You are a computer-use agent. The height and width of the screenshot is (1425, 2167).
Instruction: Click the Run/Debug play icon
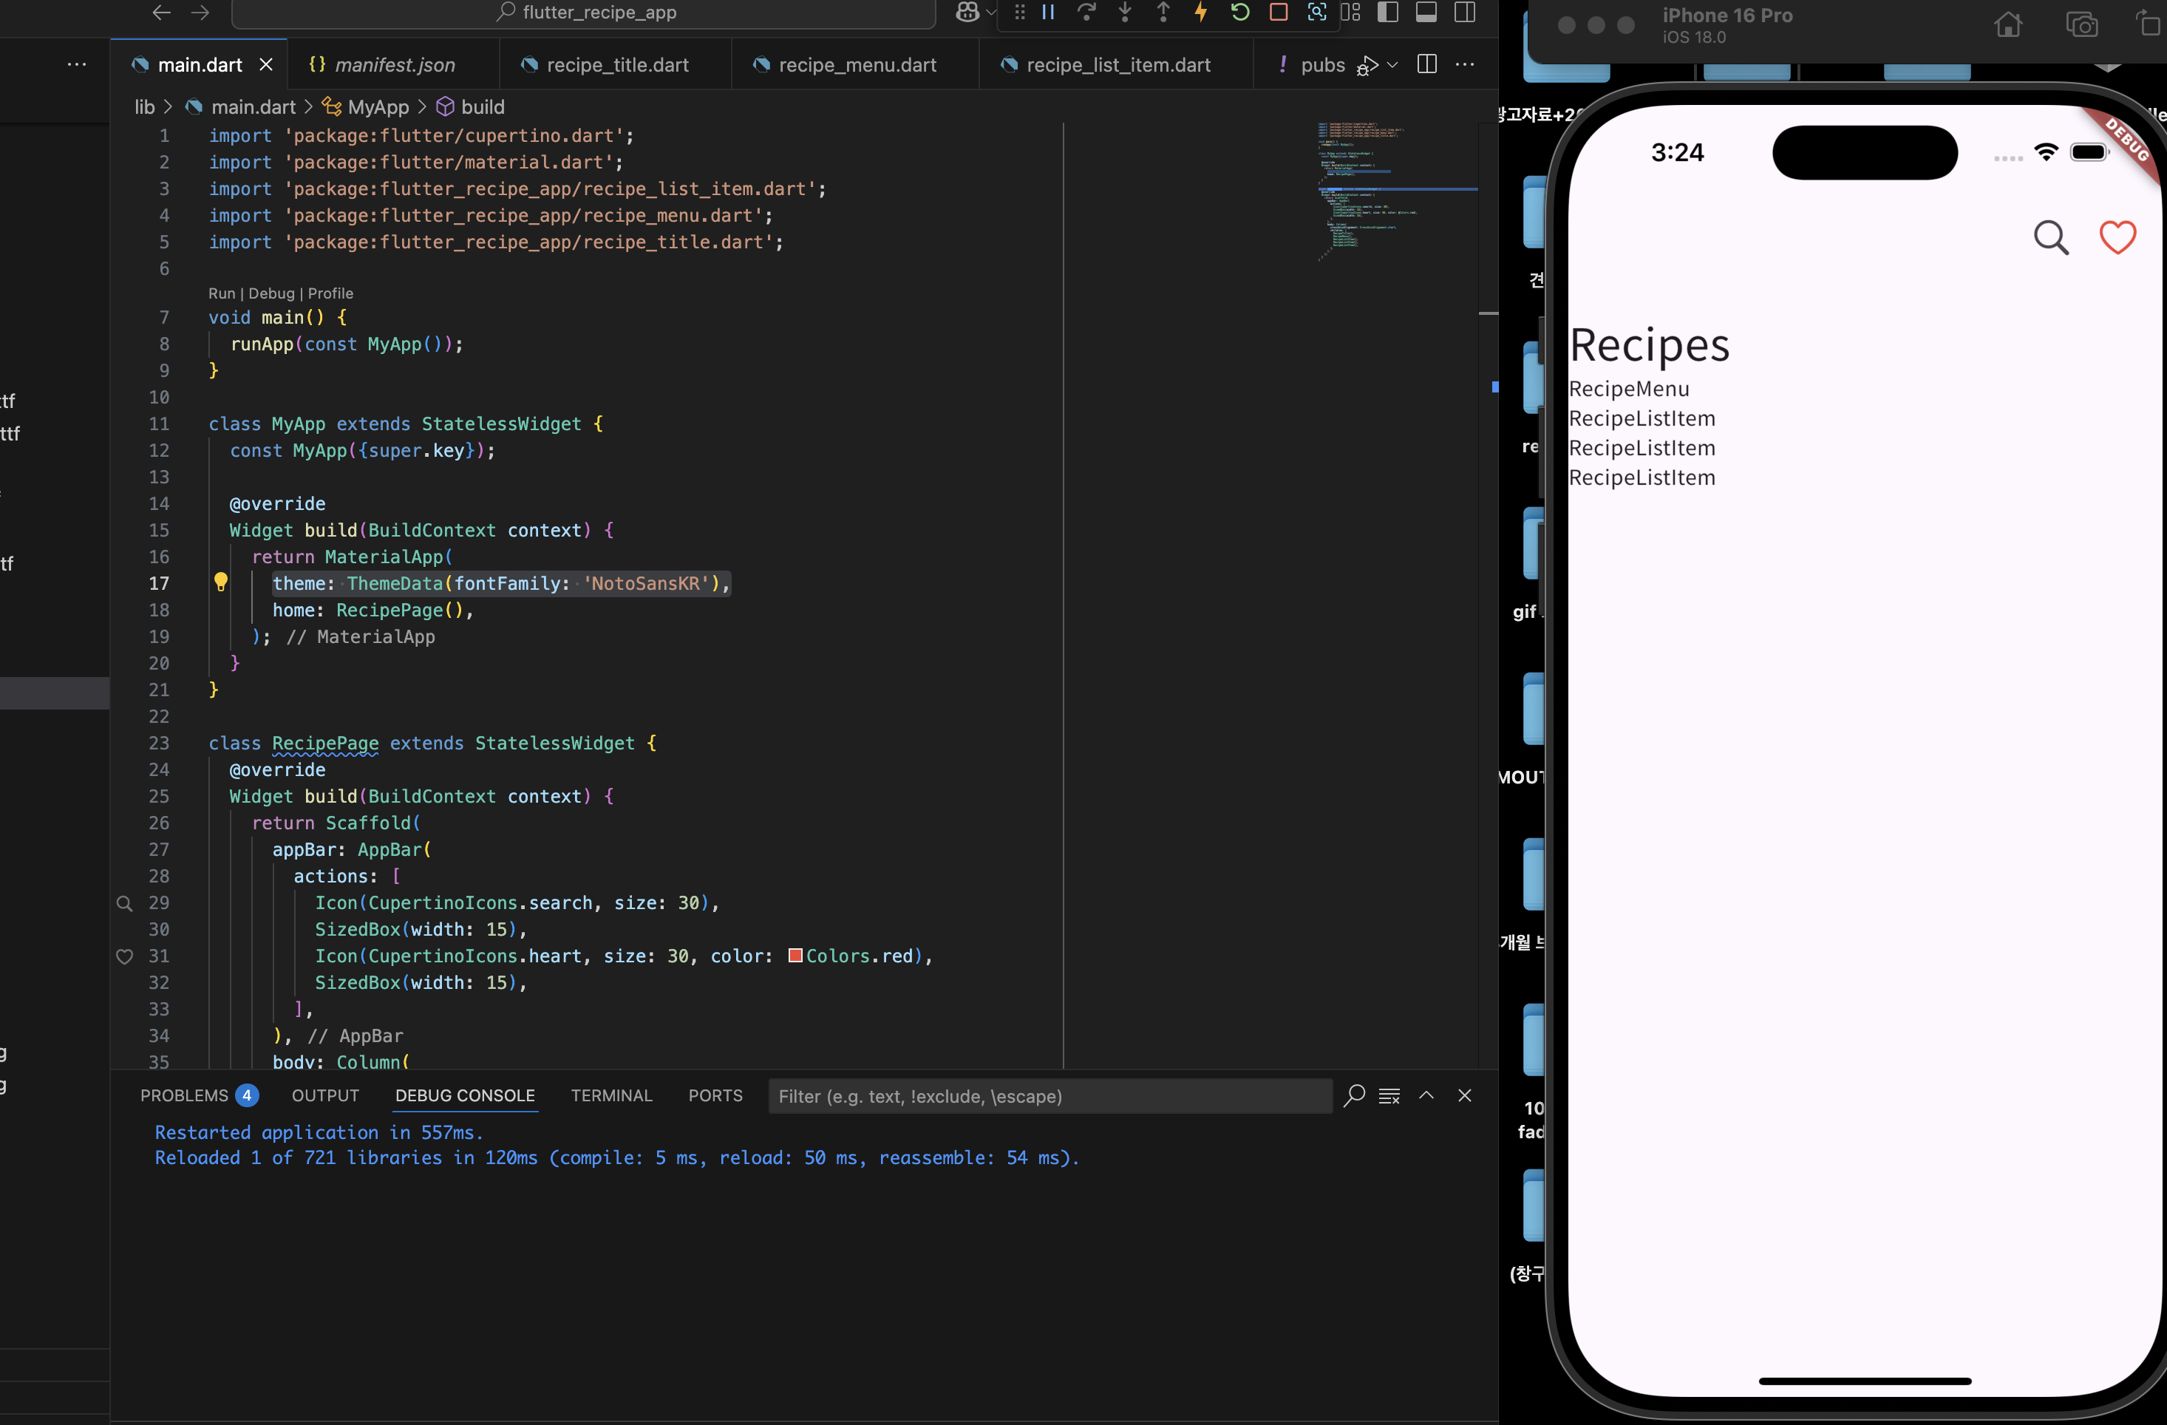coord(1367,66)
